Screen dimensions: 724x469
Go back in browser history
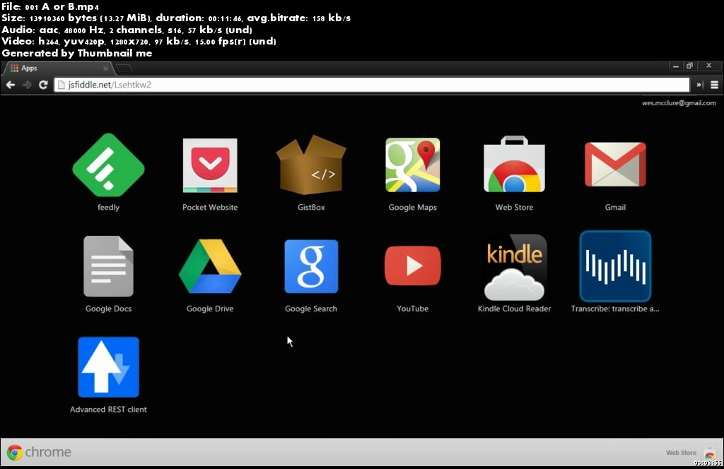[x=10, y=85]
